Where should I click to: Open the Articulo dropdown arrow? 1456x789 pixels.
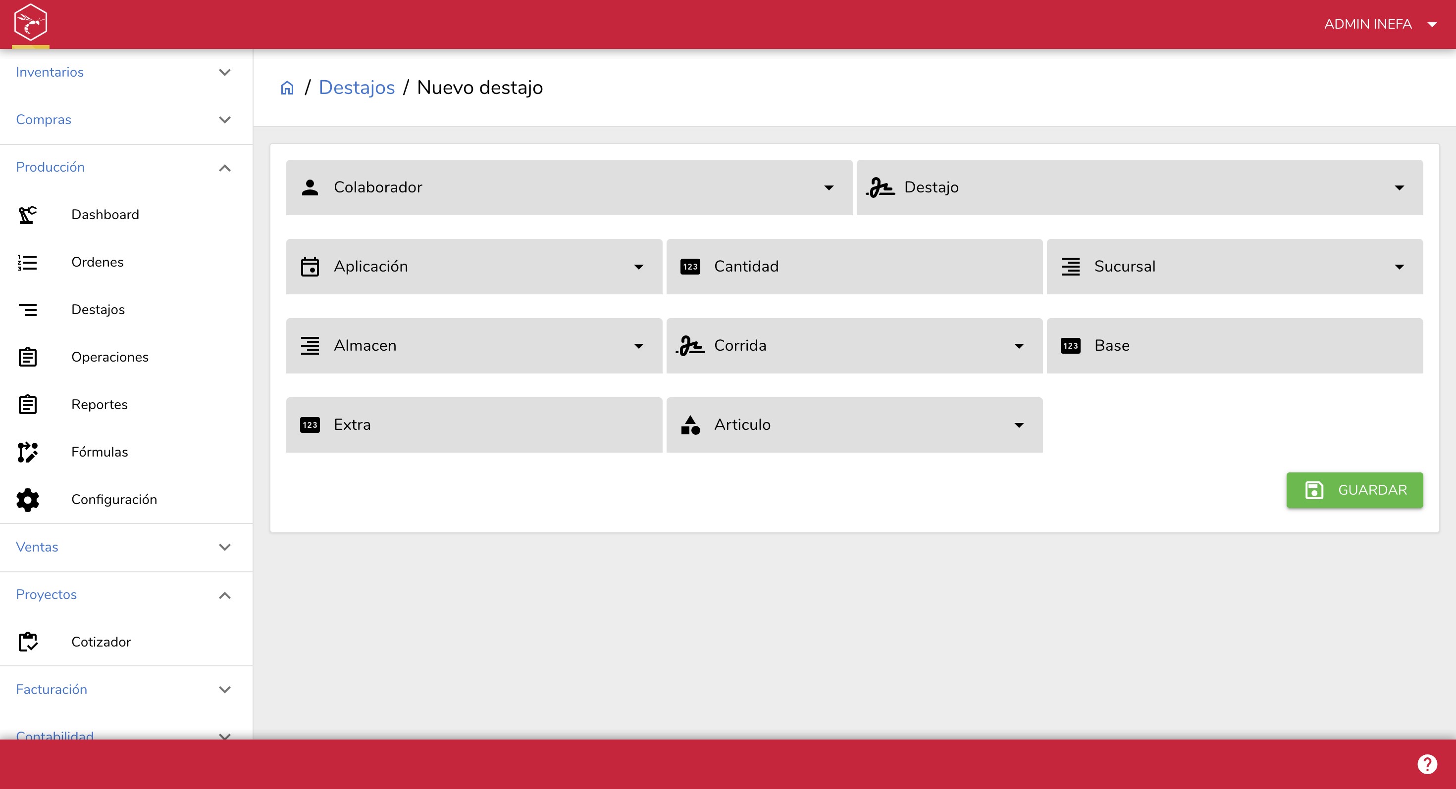pos(1019,425)
